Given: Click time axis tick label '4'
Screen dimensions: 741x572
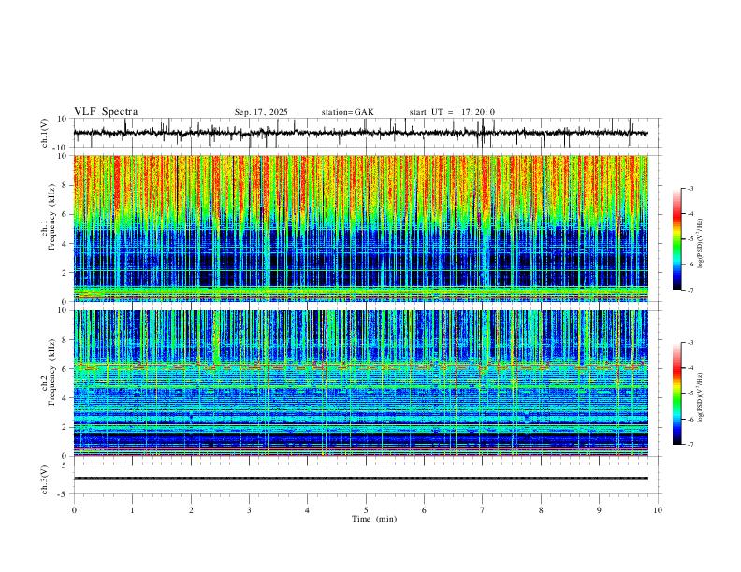Looking at the screenshot, I should pos(307,510).
